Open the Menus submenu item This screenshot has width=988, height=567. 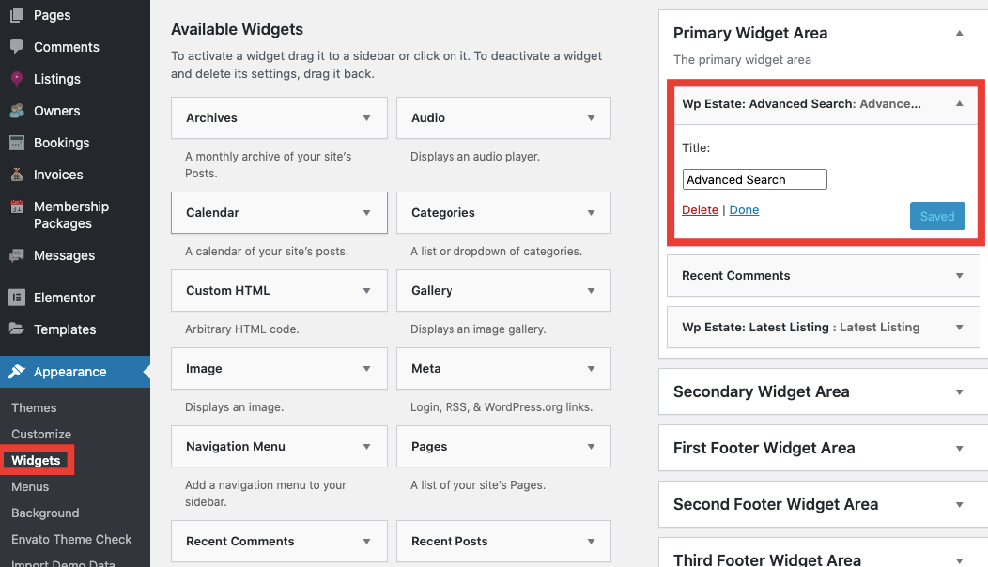click(x=30, y=487)
